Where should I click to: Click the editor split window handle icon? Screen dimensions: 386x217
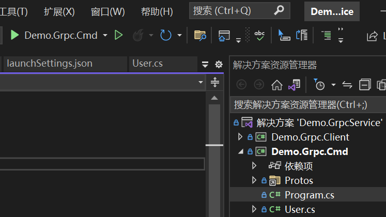pos(215,83)
